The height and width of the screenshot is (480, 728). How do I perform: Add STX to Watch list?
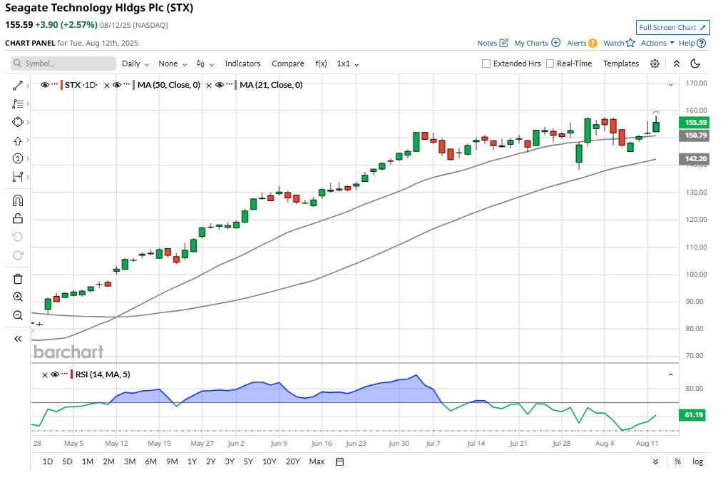619,43
